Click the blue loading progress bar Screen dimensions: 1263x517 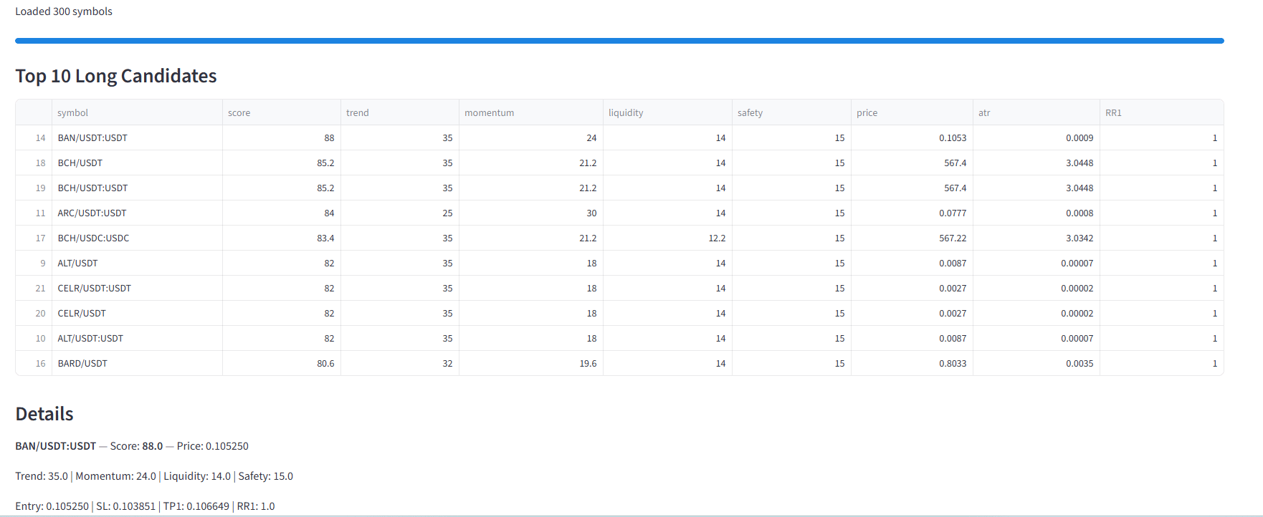coord(619,41)
